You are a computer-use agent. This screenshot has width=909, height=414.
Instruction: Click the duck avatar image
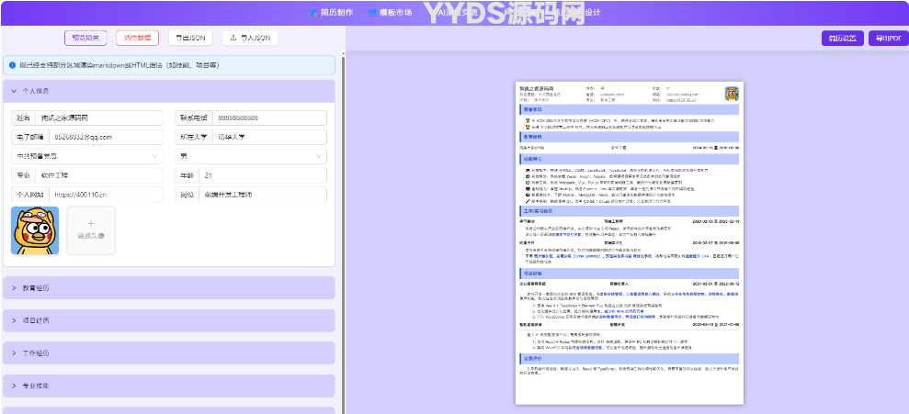click(x=35, y=229)
